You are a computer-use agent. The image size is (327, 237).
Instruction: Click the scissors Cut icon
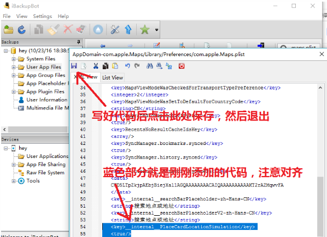(x=96, y=66)
